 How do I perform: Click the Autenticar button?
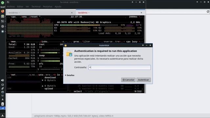coord(143,80)
